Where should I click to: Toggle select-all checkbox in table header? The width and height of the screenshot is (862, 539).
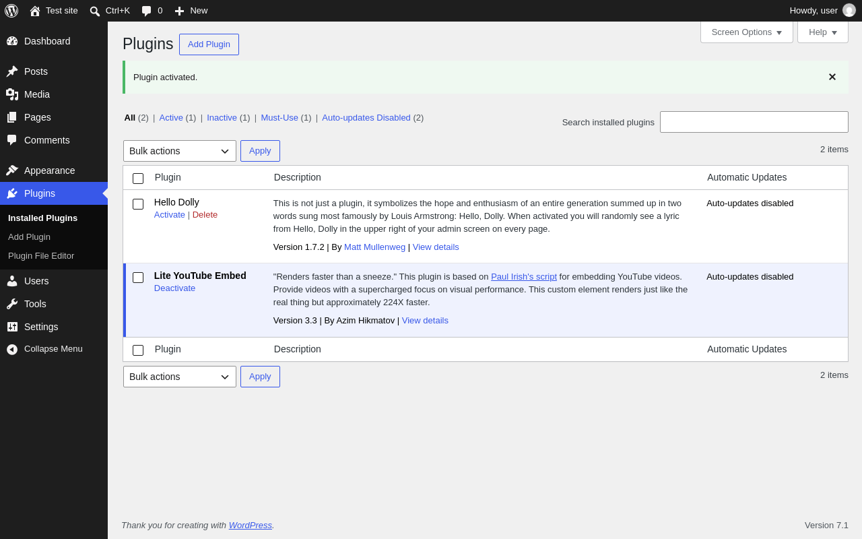138,179
